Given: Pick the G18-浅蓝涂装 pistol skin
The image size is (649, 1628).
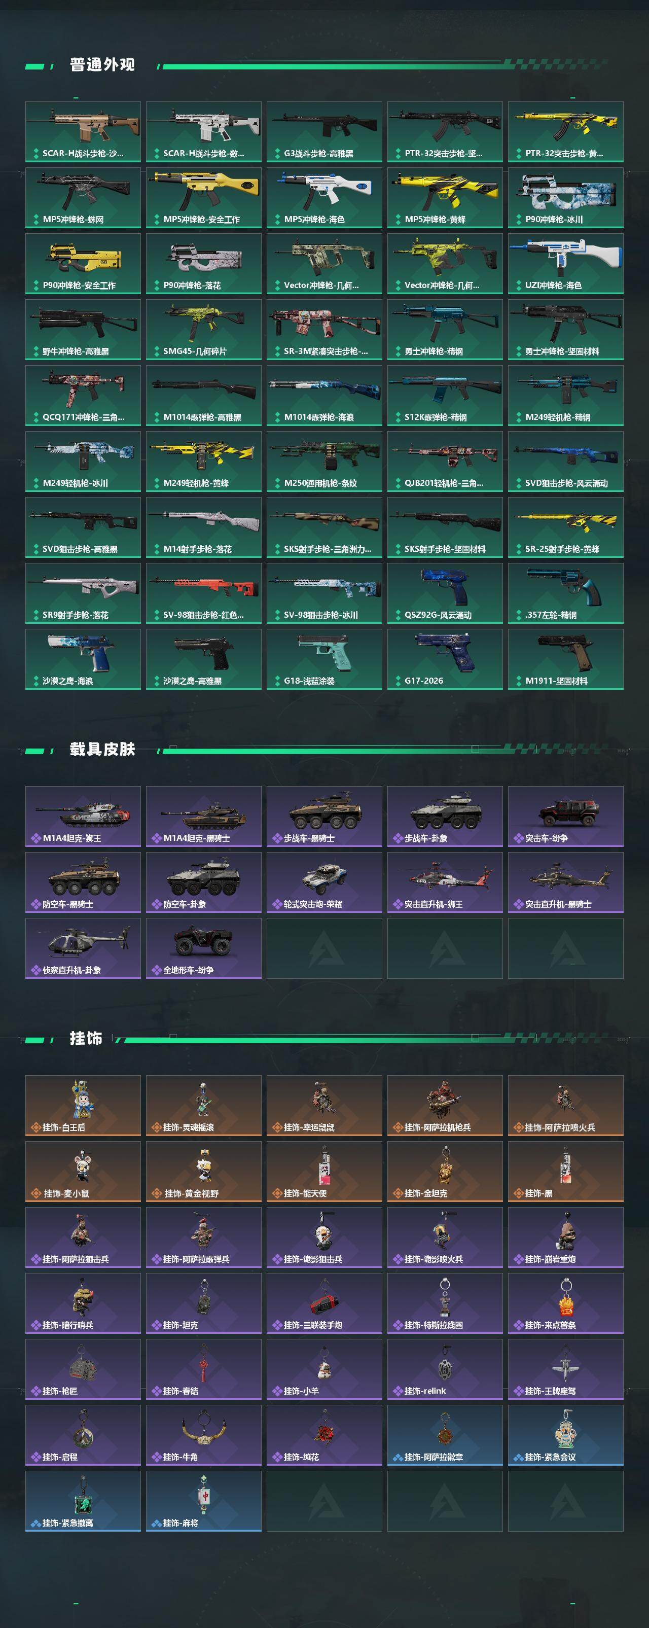Looking at the screenshot, I should 324,659.
